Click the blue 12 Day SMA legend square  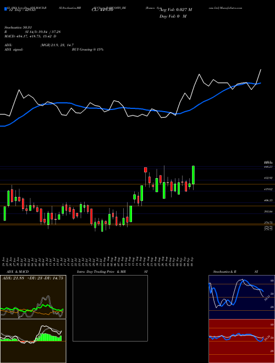click(5, 9)
